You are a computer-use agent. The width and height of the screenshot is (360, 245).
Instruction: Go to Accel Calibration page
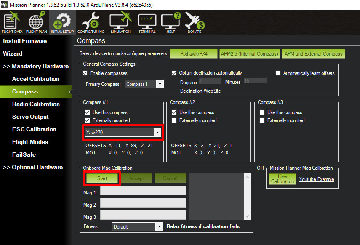35,79
